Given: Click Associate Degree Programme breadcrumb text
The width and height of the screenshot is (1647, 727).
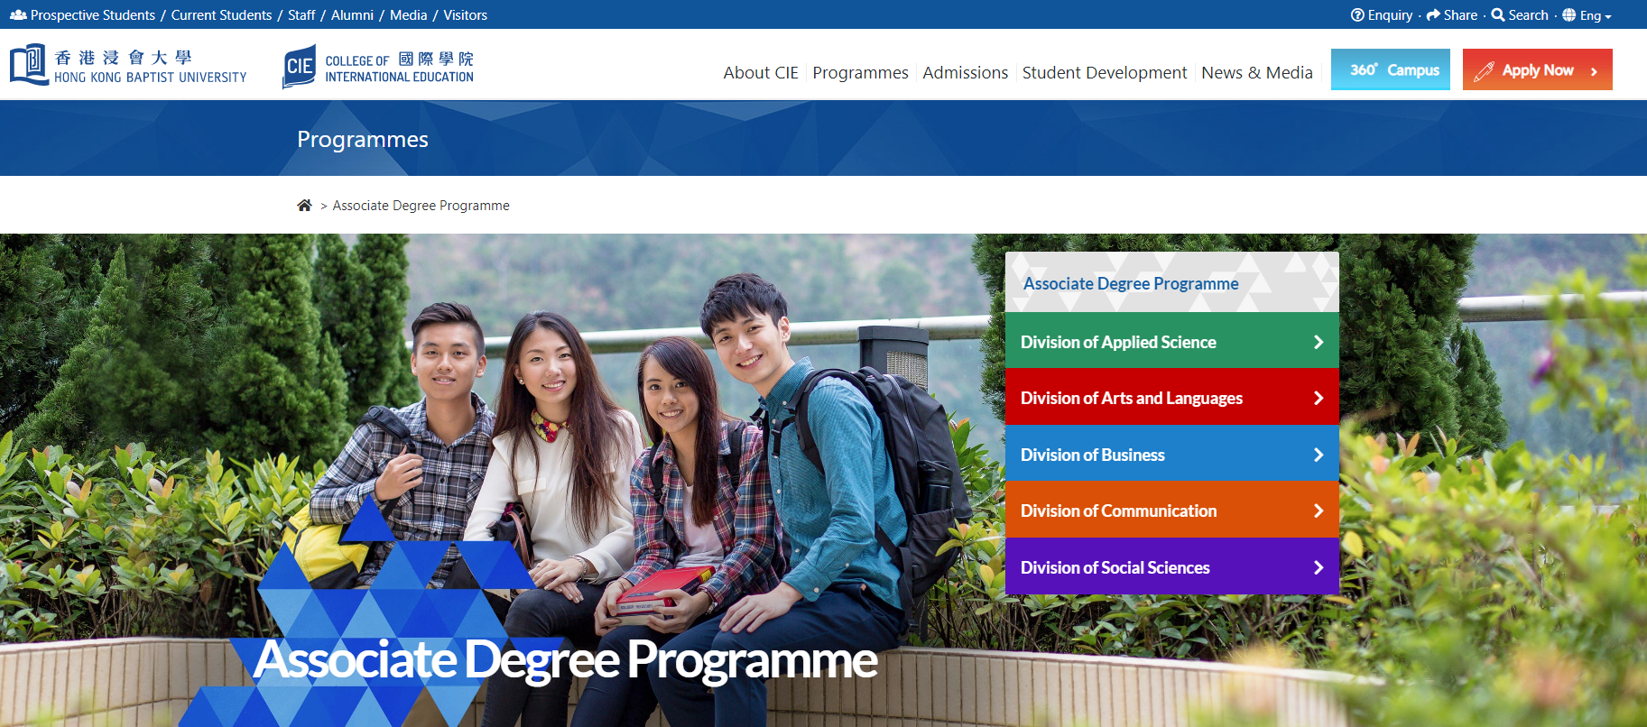Looking at the screenshot, I should [x=421, y=206].
